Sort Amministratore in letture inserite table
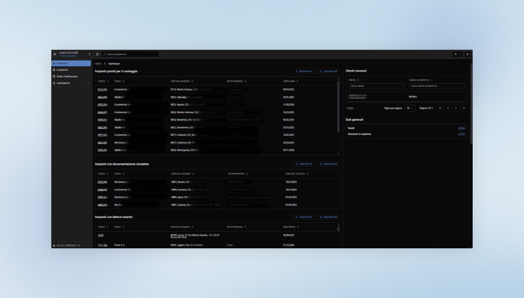Image resolution: width=524 pixels, height=298 pixels. click(x=236, y=227)
